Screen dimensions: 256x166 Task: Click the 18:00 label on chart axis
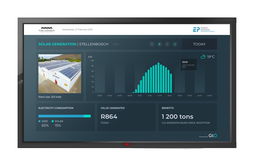click(x=180, y=96)
